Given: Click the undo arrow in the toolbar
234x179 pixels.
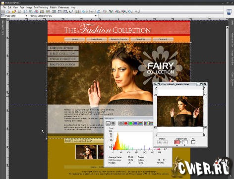Looking at the screenshot, I should click(x=83, y=11).
